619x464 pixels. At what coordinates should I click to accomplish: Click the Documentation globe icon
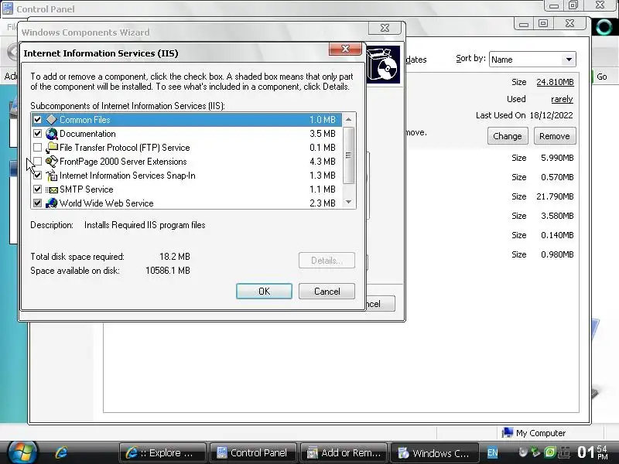tap(51, 134)
